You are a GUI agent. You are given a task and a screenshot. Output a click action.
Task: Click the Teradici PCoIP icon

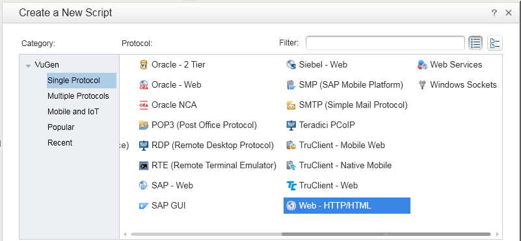[x=291, y=125]
